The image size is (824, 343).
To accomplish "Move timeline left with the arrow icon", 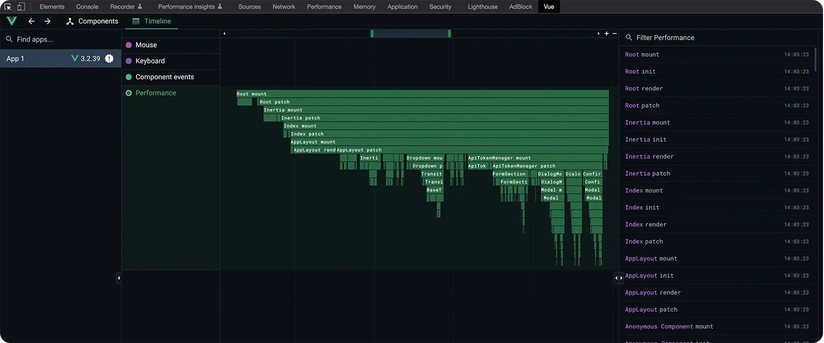I will (x=224, y=33).
